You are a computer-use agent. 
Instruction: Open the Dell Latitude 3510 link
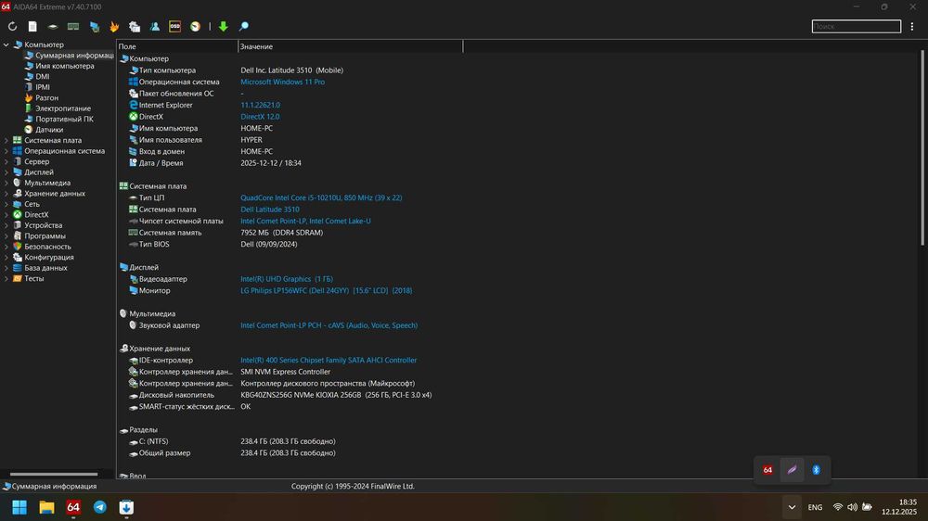(x=269, y=210)
